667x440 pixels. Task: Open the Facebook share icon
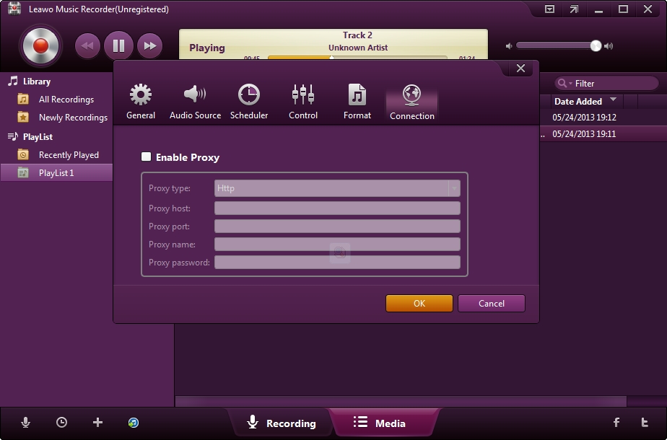(616, 422)
